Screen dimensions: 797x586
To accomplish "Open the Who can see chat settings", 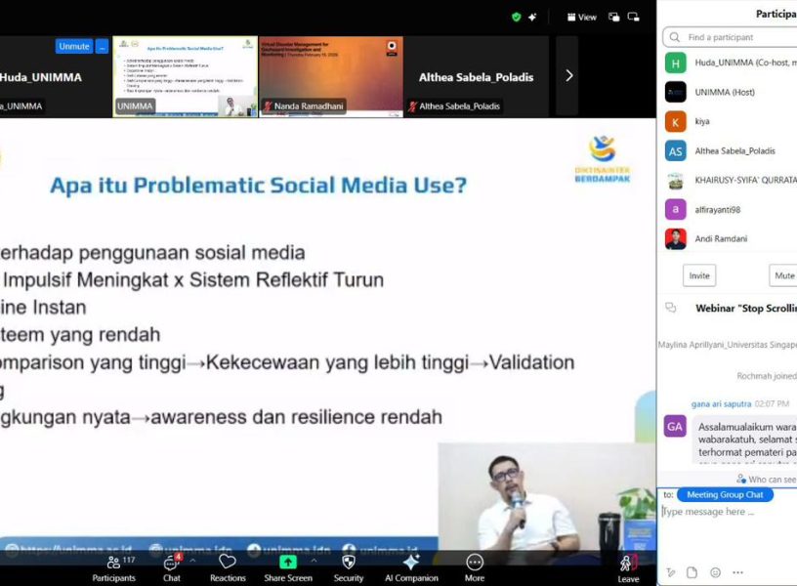I will [x=772, y=480].
